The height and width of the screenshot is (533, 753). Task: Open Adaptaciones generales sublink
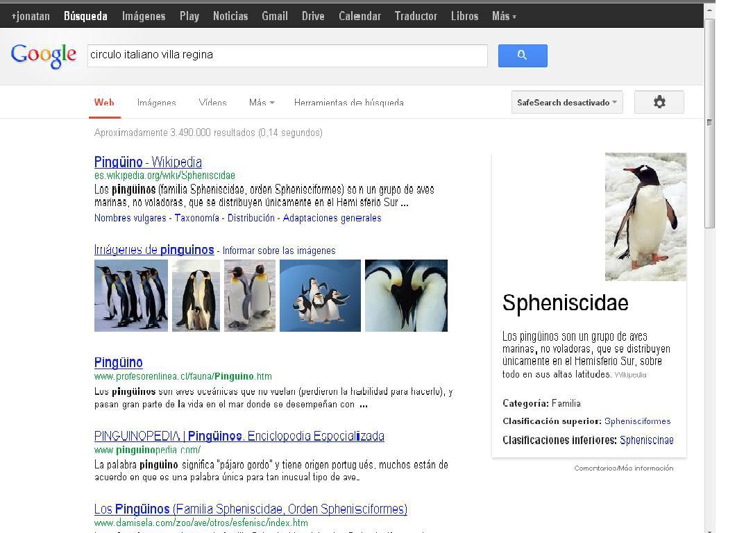[332, 218]
